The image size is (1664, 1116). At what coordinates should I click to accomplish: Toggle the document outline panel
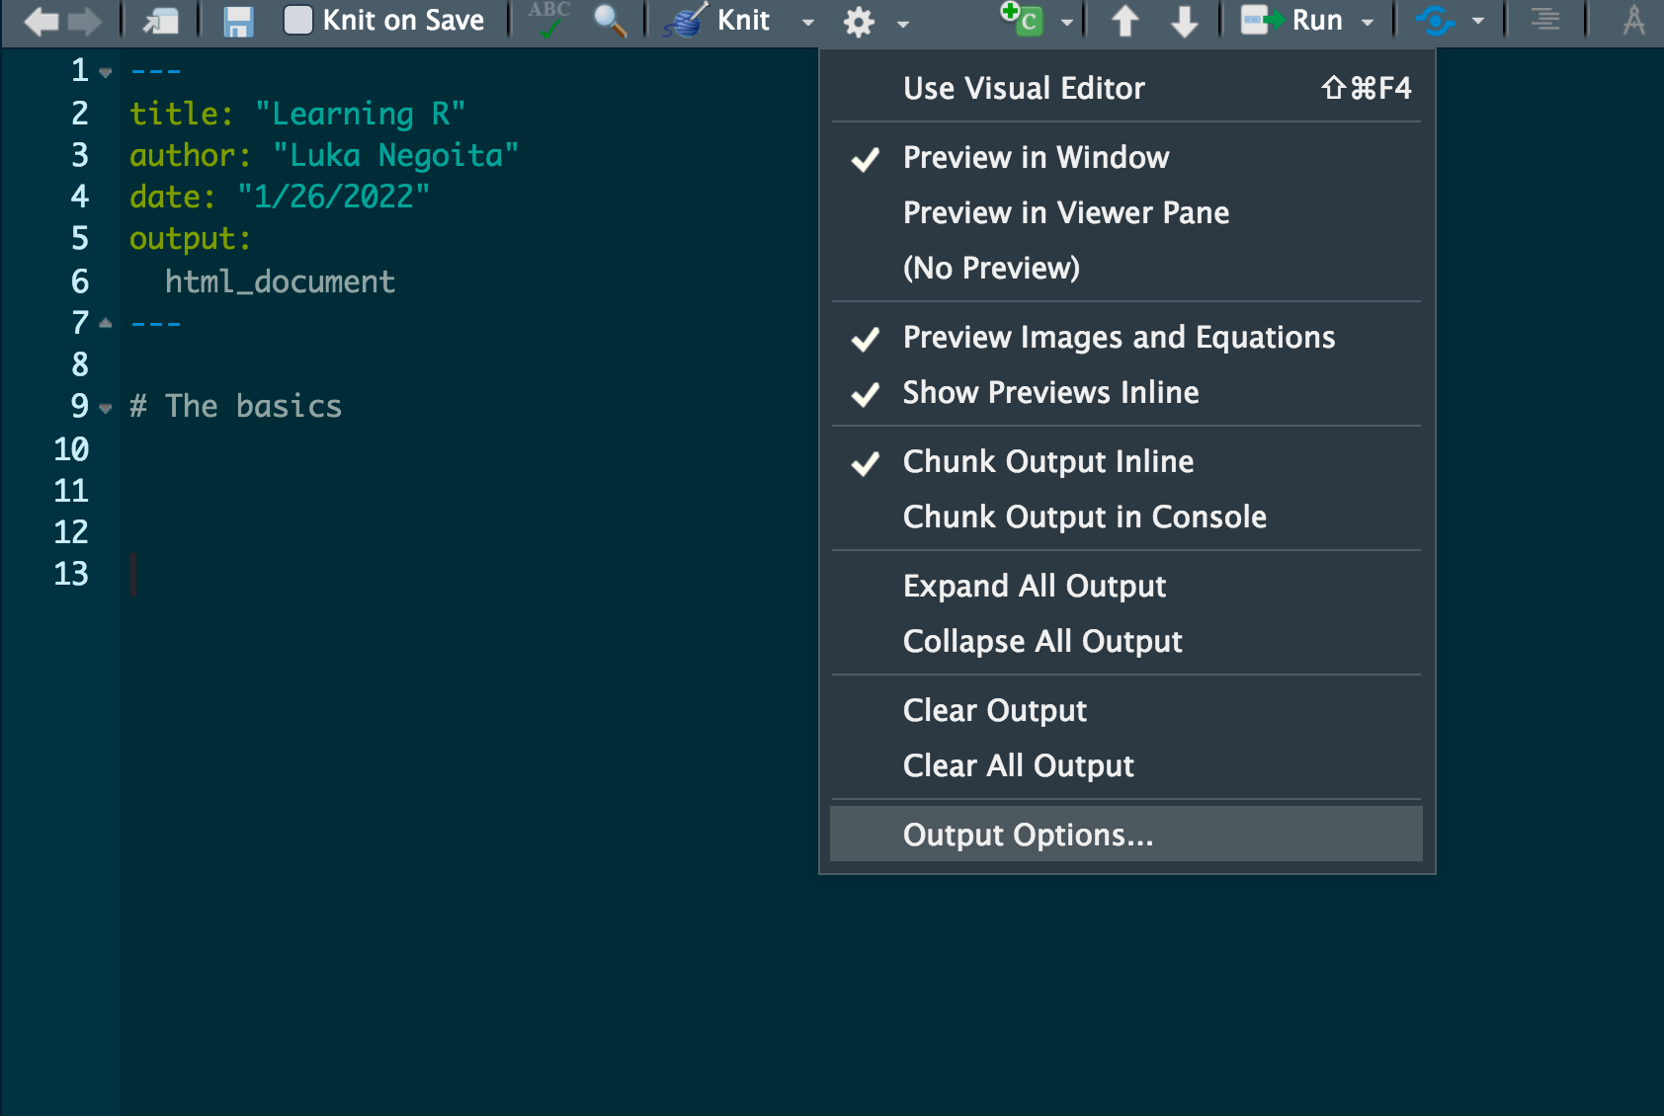[1544, 20]
